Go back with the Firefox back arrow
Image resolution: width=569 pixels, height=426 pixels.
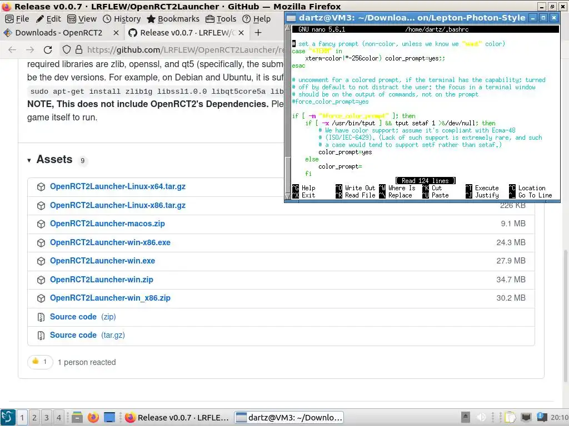(x=12, y=49)
